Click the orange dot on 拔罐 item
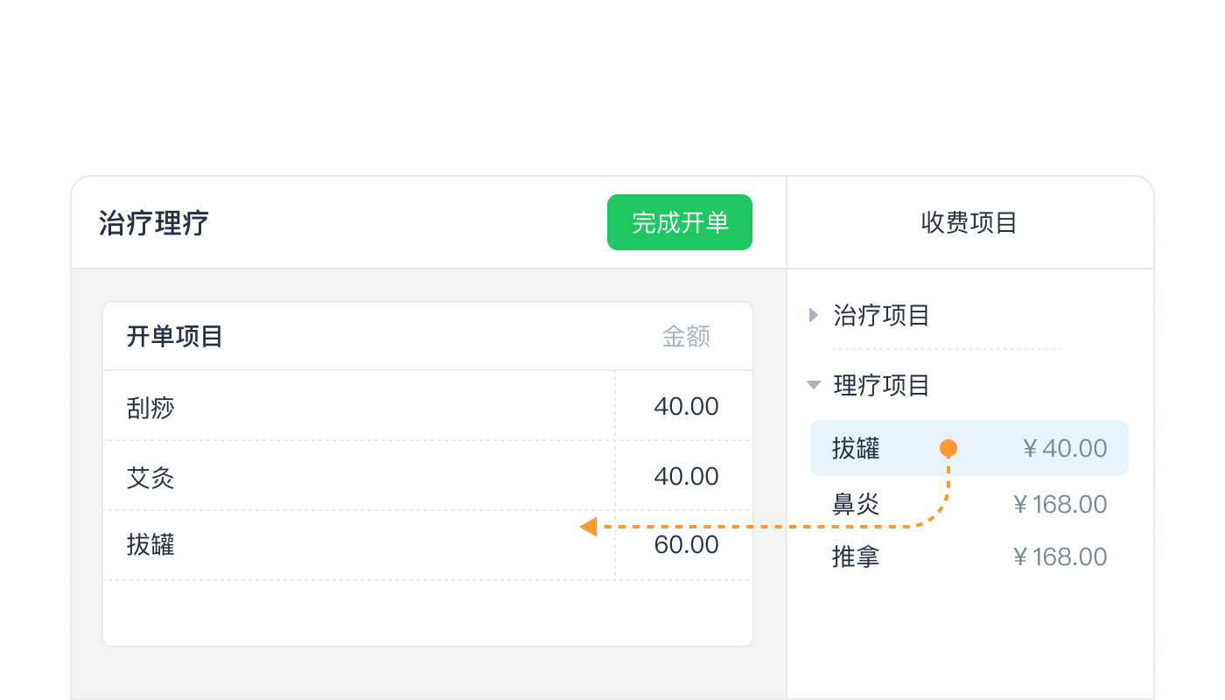 pyautogui.click(x=948, y=448)
